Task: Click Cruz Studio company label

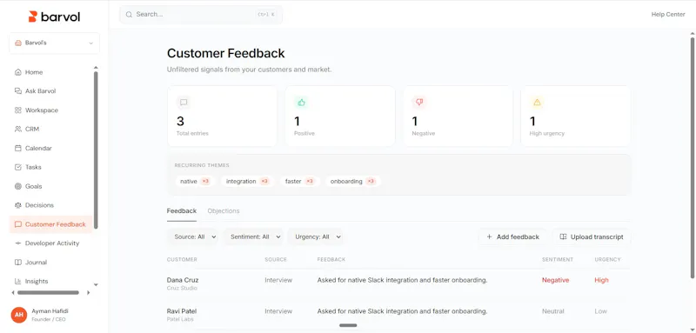Action: click(182, 288)
